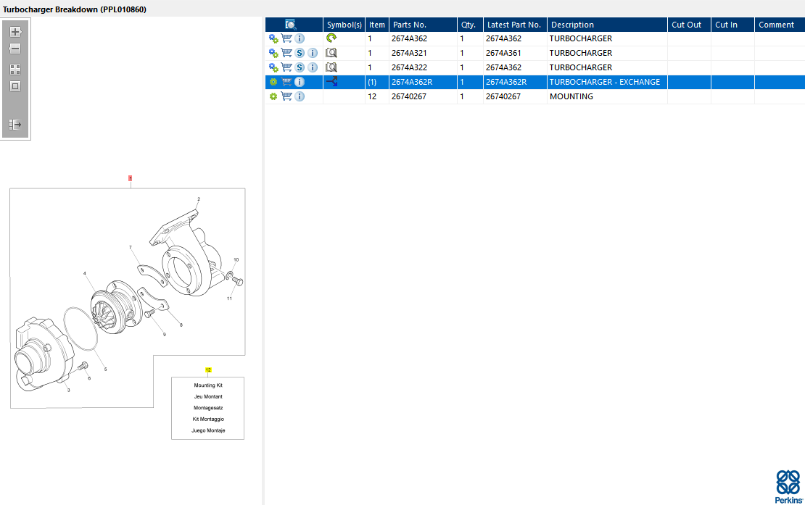Image resolution: width=805 pixels, height=505 pixels.
Task: Zoom in on the turbocharger diagram
Action: (15, 32)
